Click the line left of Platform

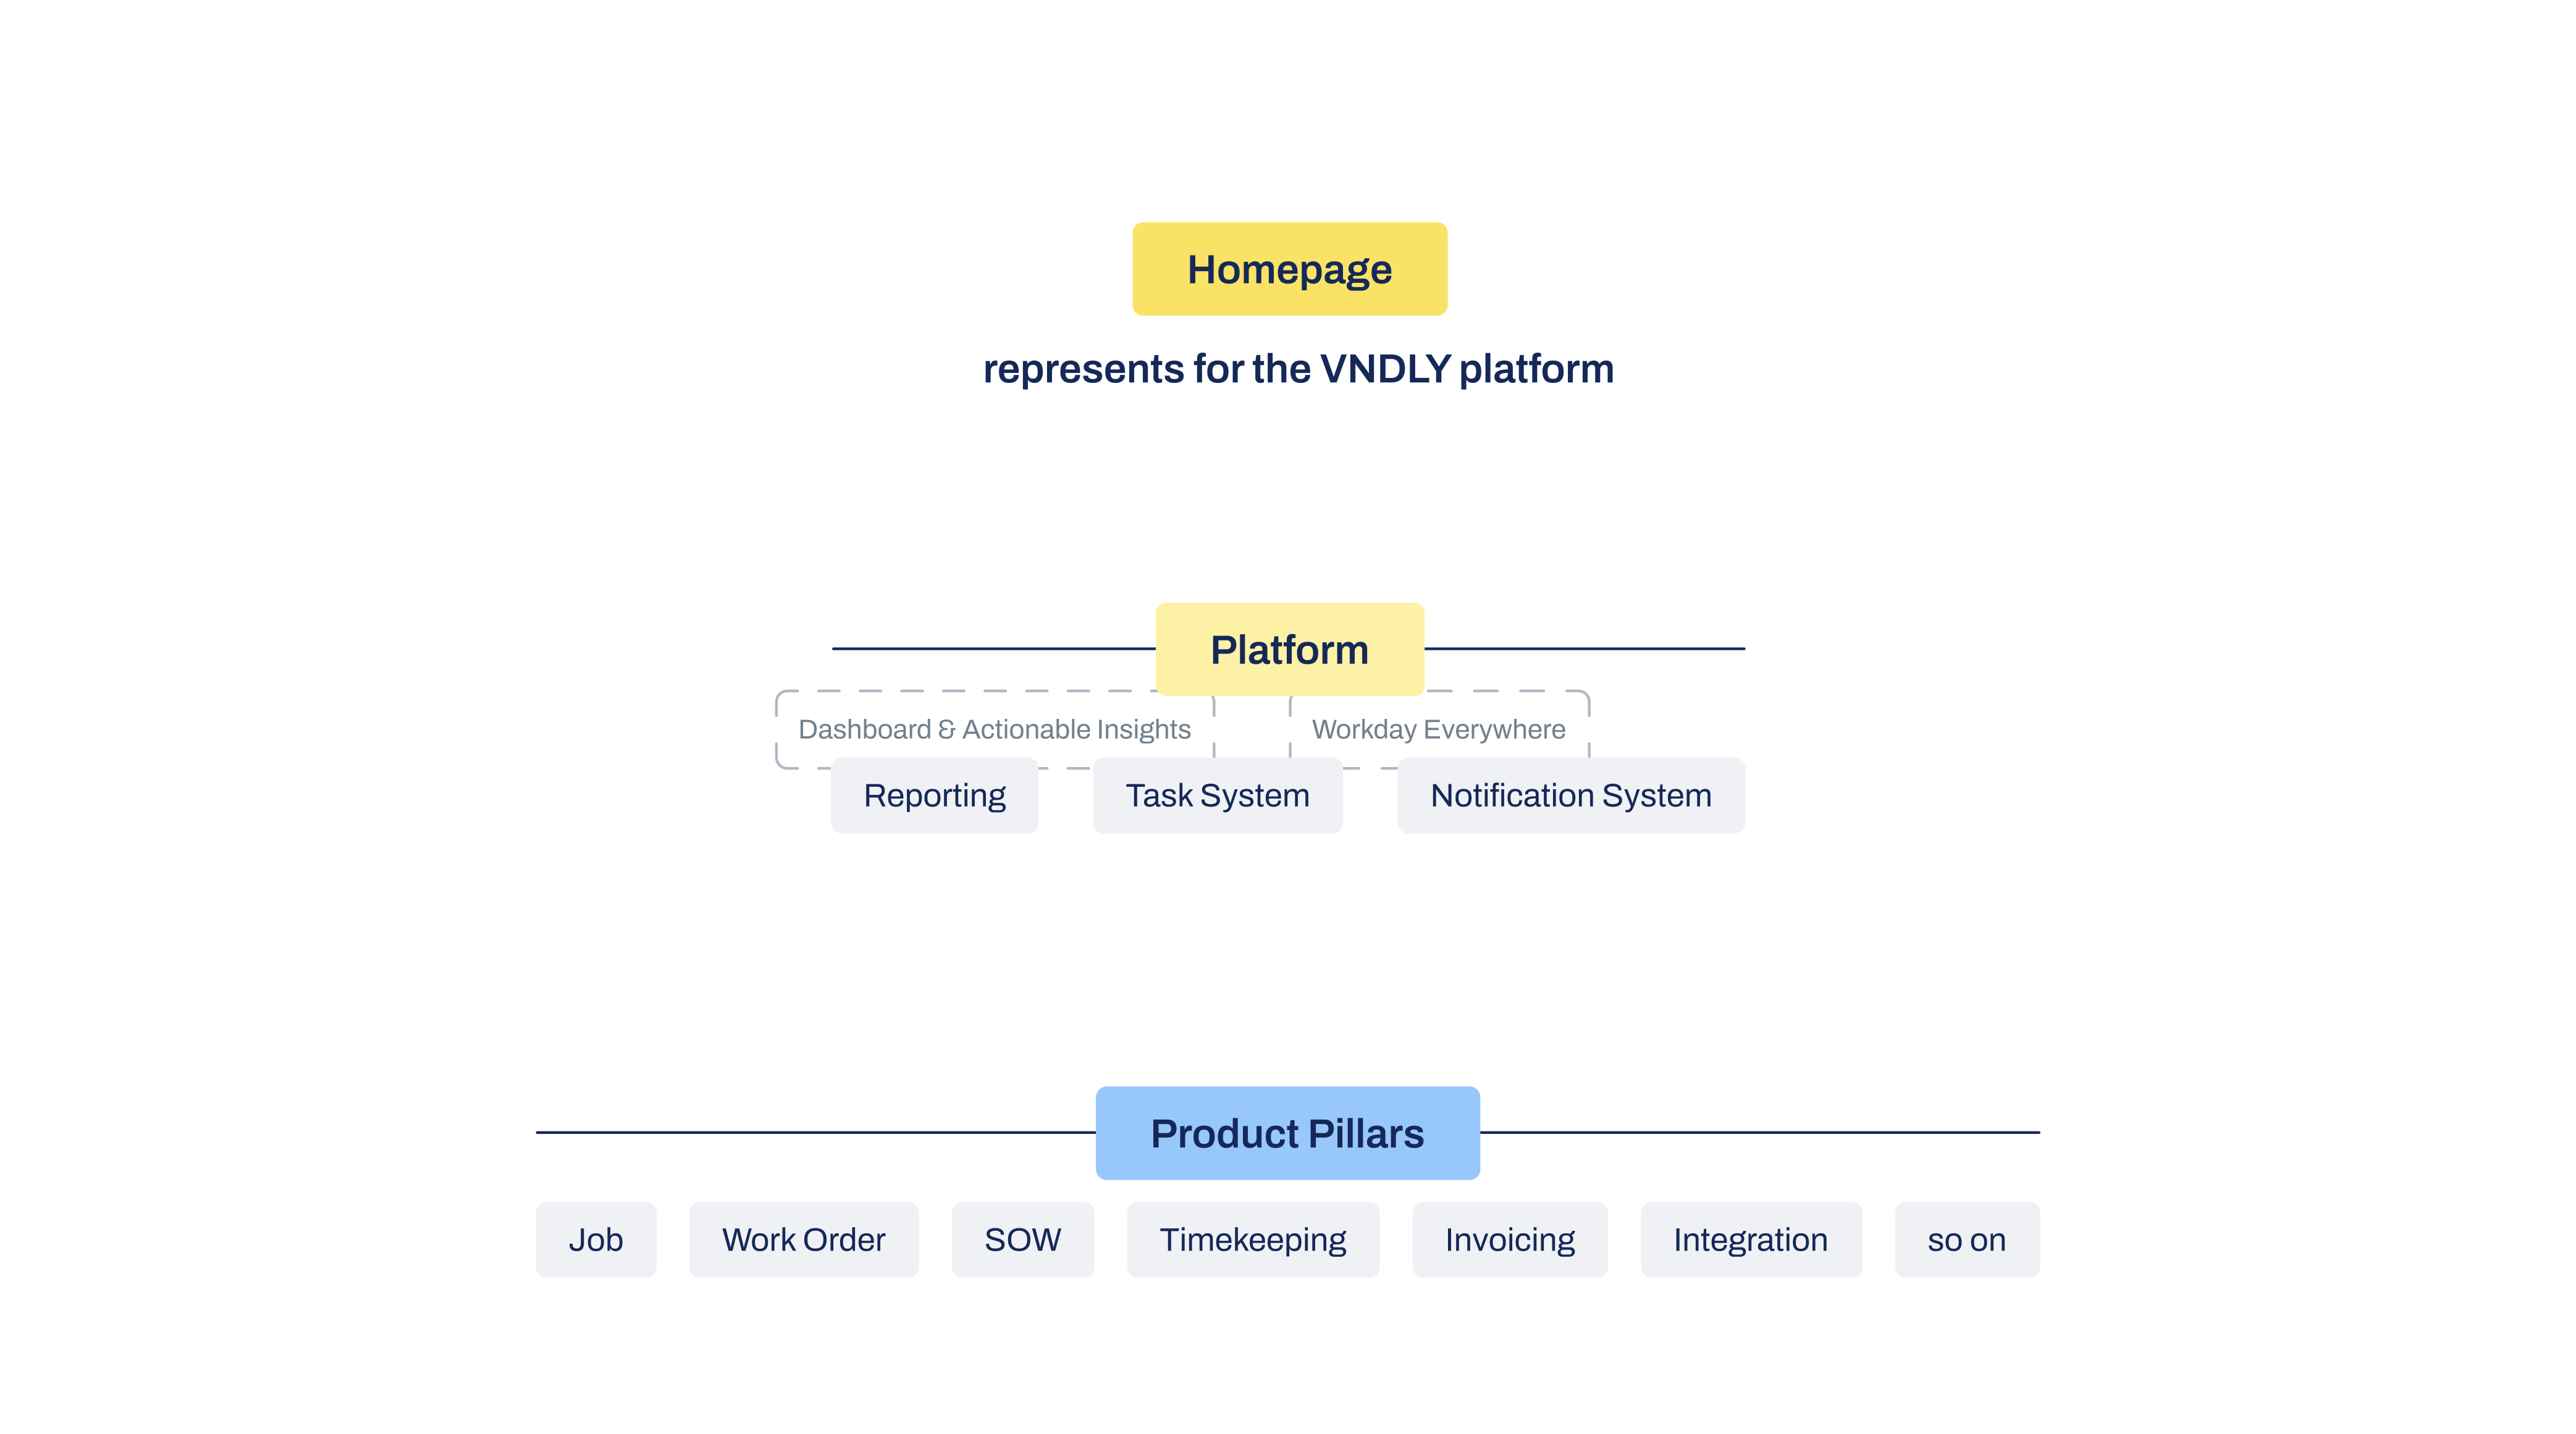(x=993, y=648)
